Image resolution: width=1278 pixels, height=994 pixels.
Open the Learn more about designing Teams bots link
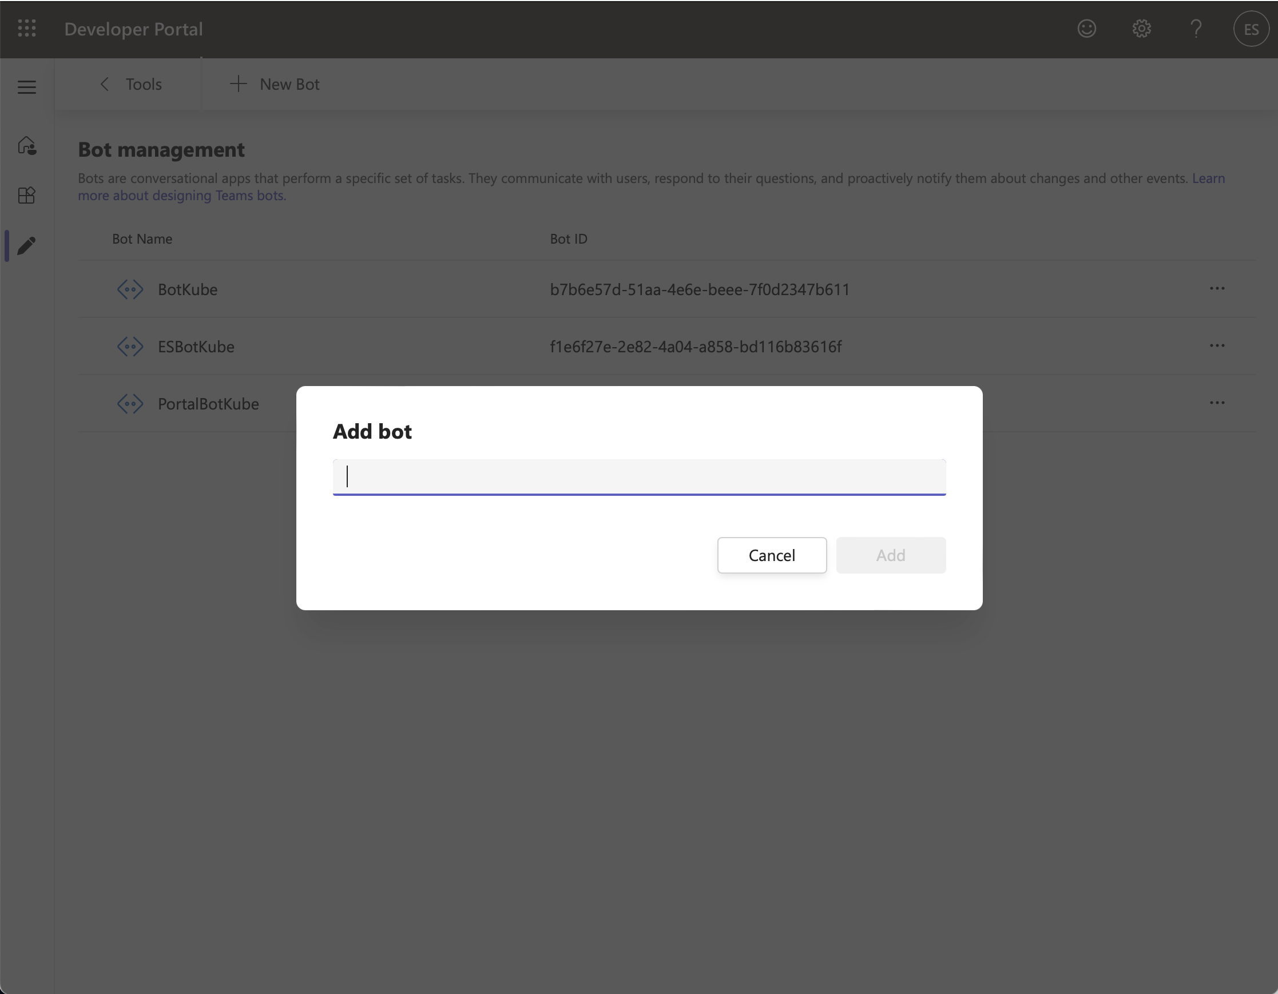tap(181, 196)
